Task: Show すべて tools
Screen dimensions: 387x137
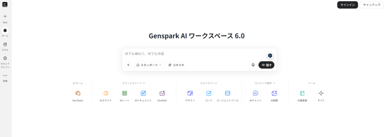Action: [321, 96]
